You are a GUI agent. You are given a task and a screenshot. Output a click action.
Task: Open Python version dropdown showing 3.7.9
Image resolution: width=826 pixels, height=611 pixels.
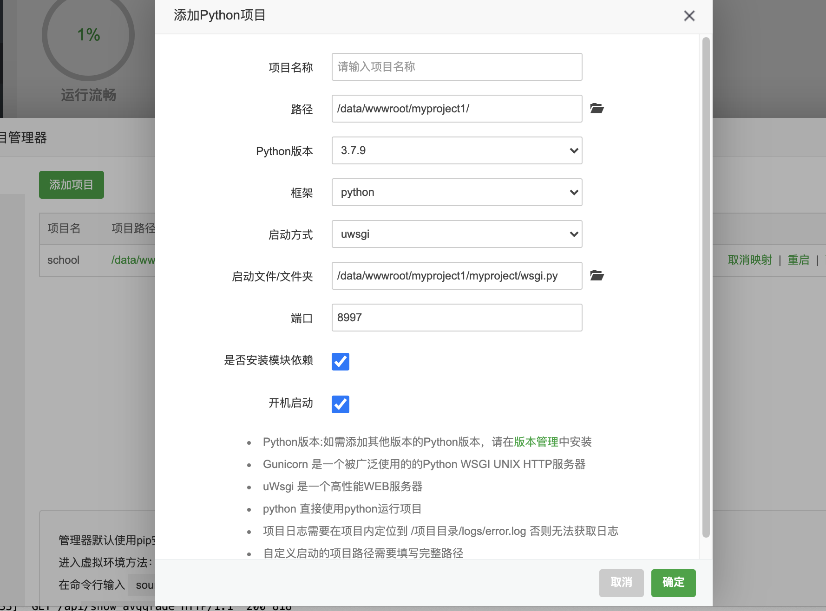point(457,150)
